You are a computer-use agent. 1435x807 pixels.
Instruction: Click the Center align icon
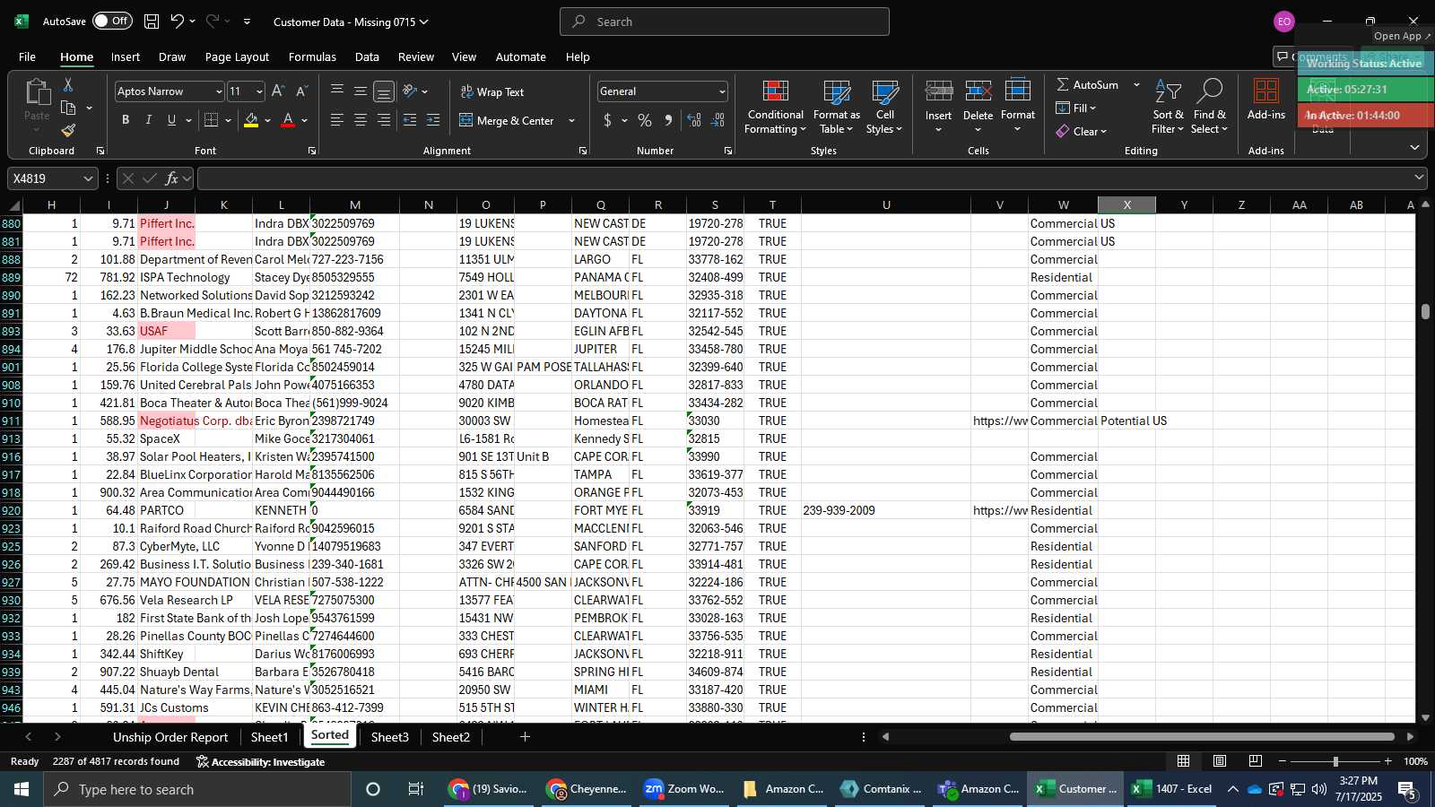click(361, 120)
